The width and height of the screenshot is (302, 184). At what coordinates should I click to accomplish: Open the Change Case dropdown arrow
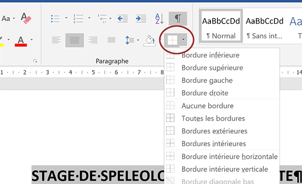[14, 19]
